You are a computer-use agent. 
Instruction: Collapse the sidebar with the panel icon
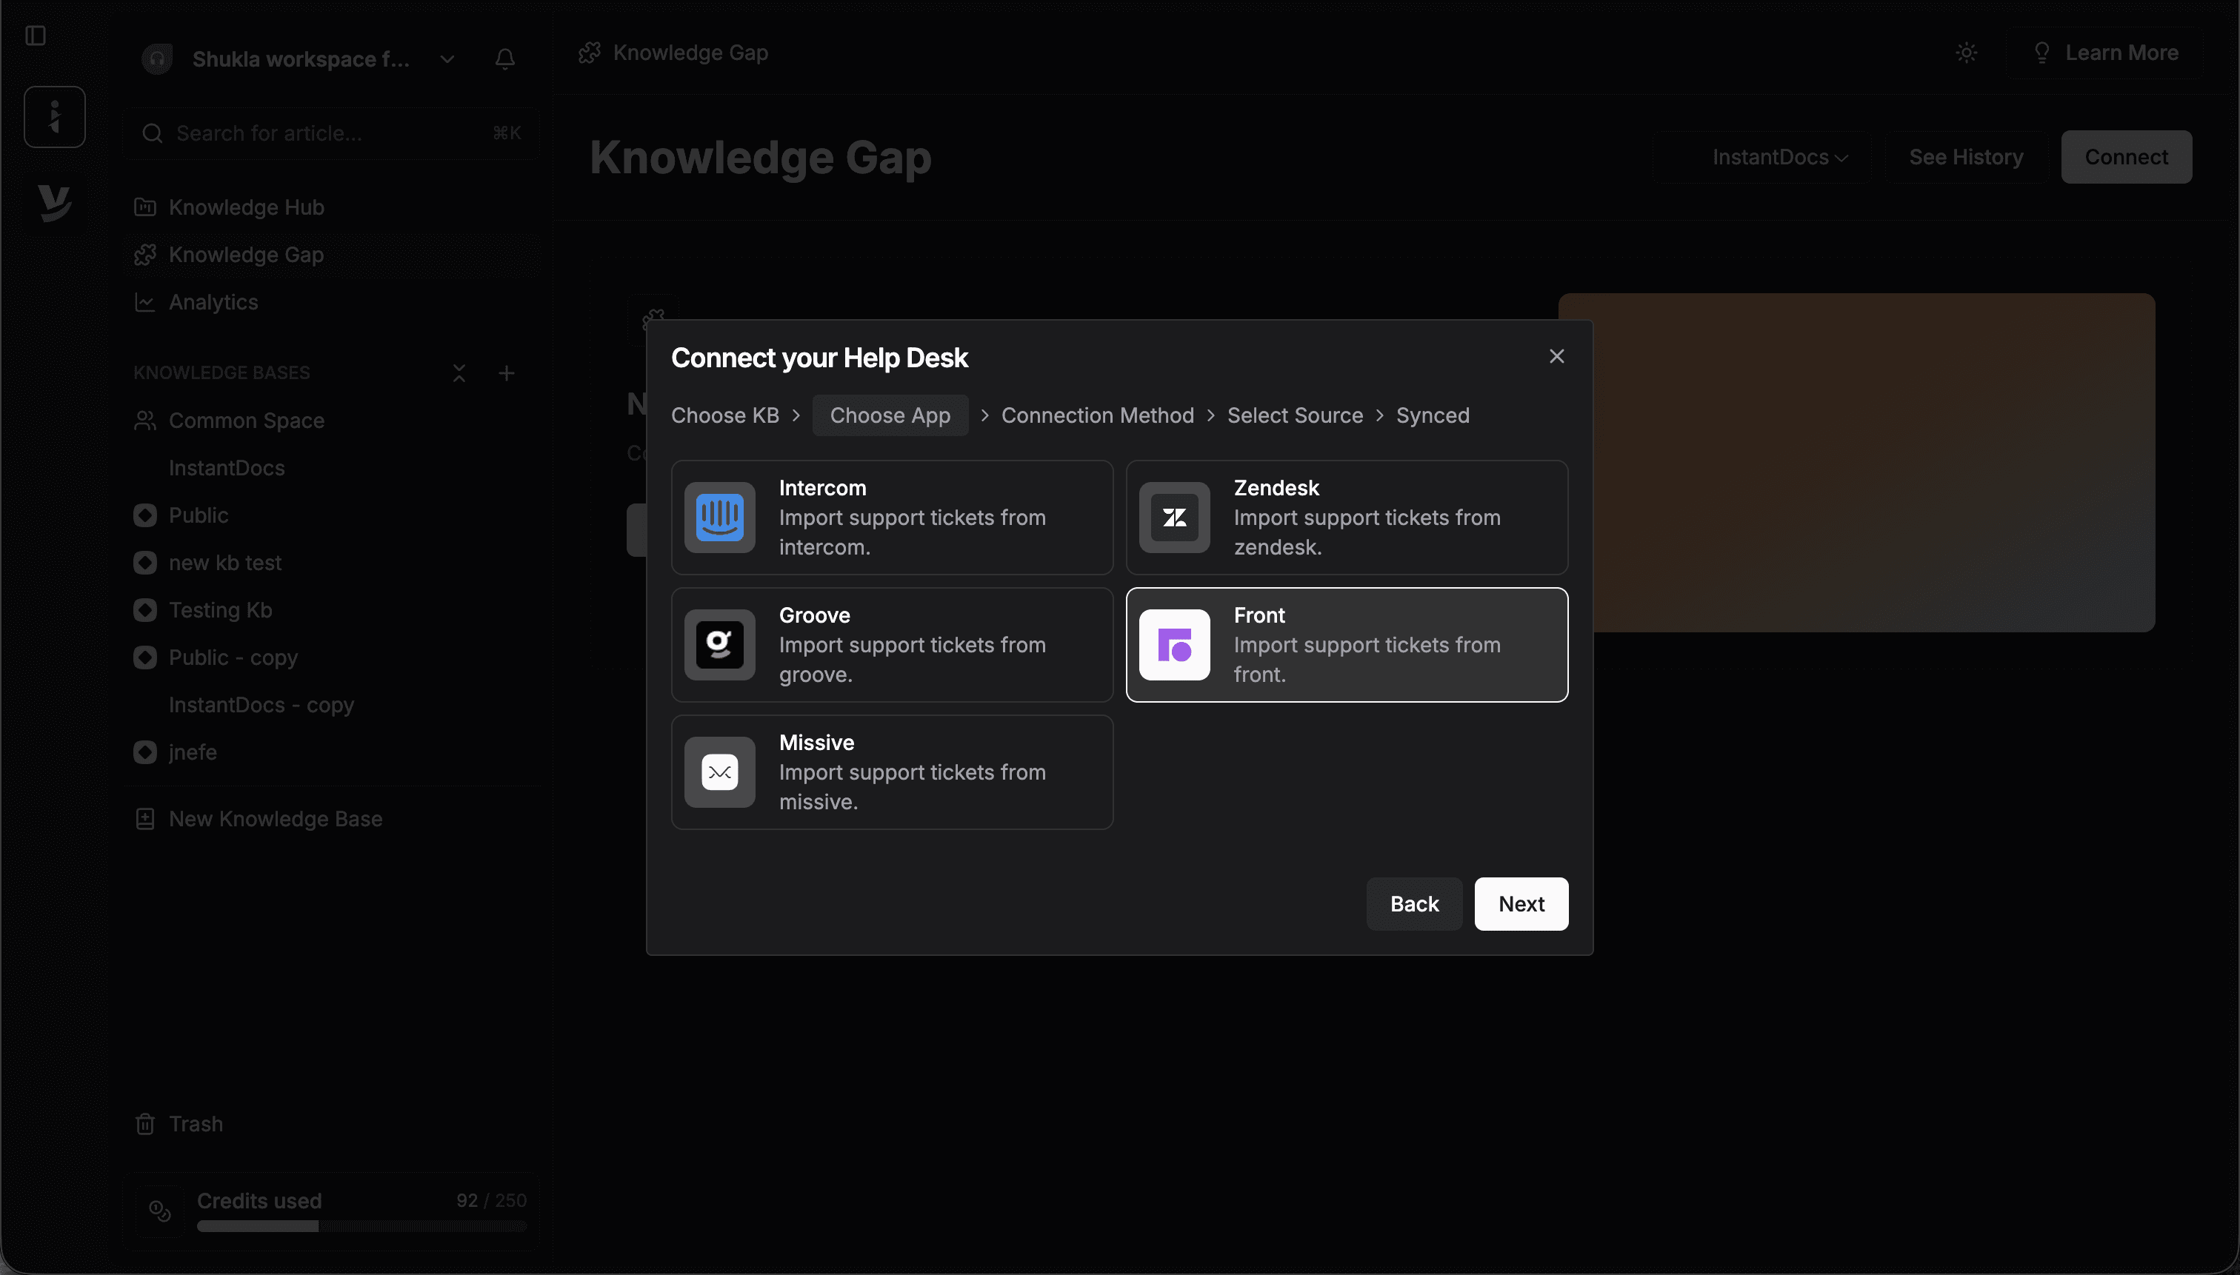36,36
